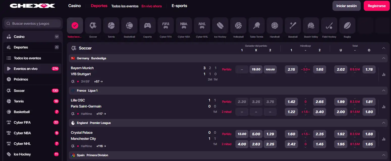Collapse the Germany Bundesliga league group
Image resolution: width=391 pixels, height=161 pixels.
pyautogui.click(x=384, y=58)
